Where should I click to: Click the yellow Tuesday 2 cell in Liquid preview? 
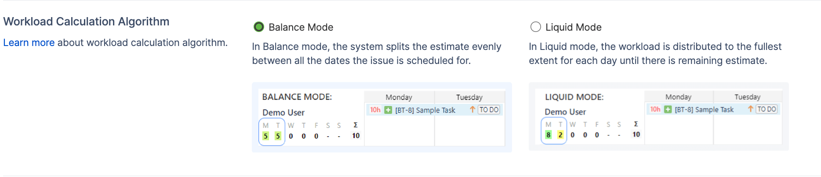click(x=560, y=135)
